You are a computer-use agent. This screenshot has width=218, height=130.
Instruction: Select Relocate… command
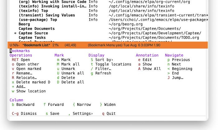24,78
